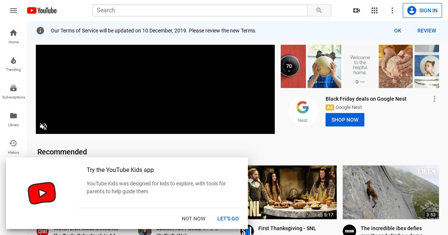The height and width of the screenshot is (235, 448).
Task: Unmute the promo video player
Action: [x=43, y=126]
